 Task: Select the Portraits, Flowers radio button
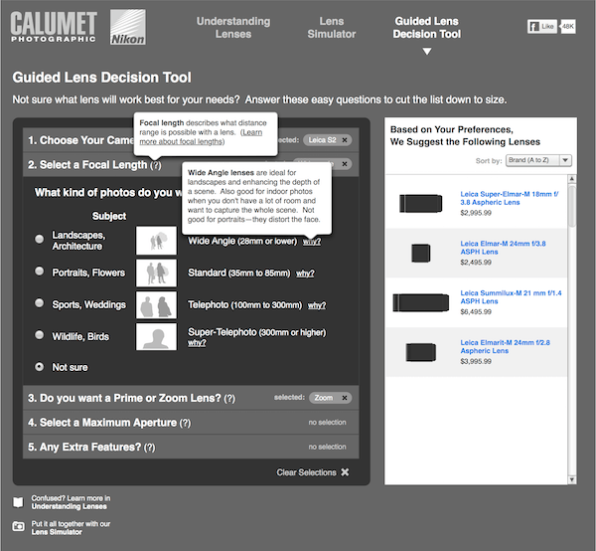[39, 271]
